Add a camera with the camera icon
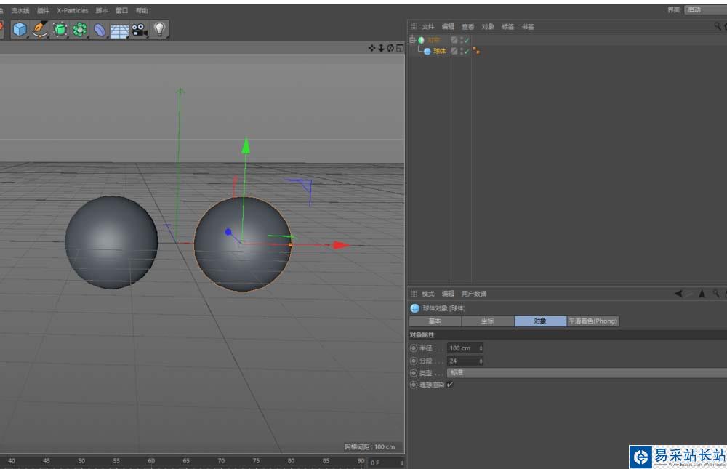Screen dimensions: 727x469 point(139,30)
